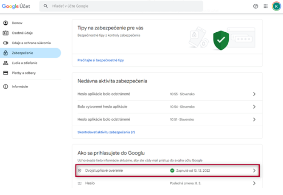This screenshot has width=283, height=195.
Task: Open Prečítajte si bezpečnostné tipy link
Action: (x=101, y=60)
